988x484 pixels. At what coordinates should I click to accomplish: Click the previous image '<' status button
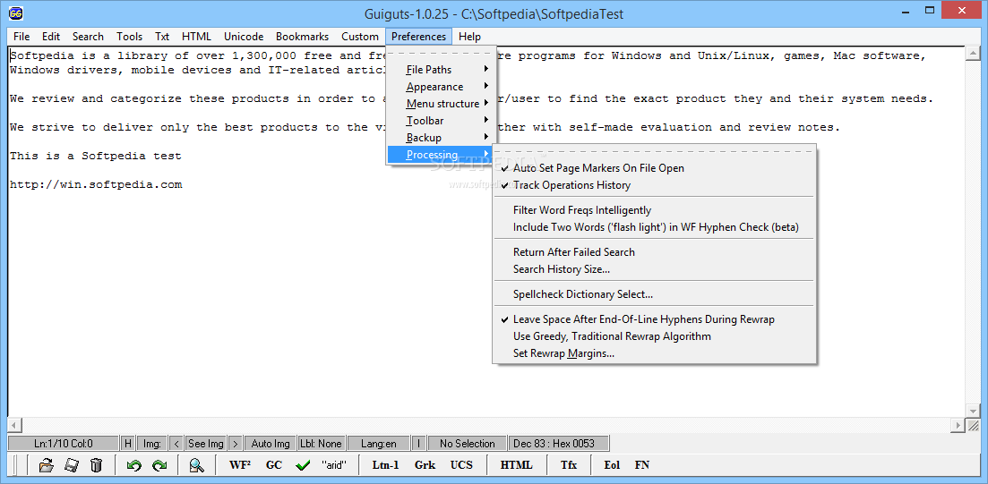[x=176, y=444]
